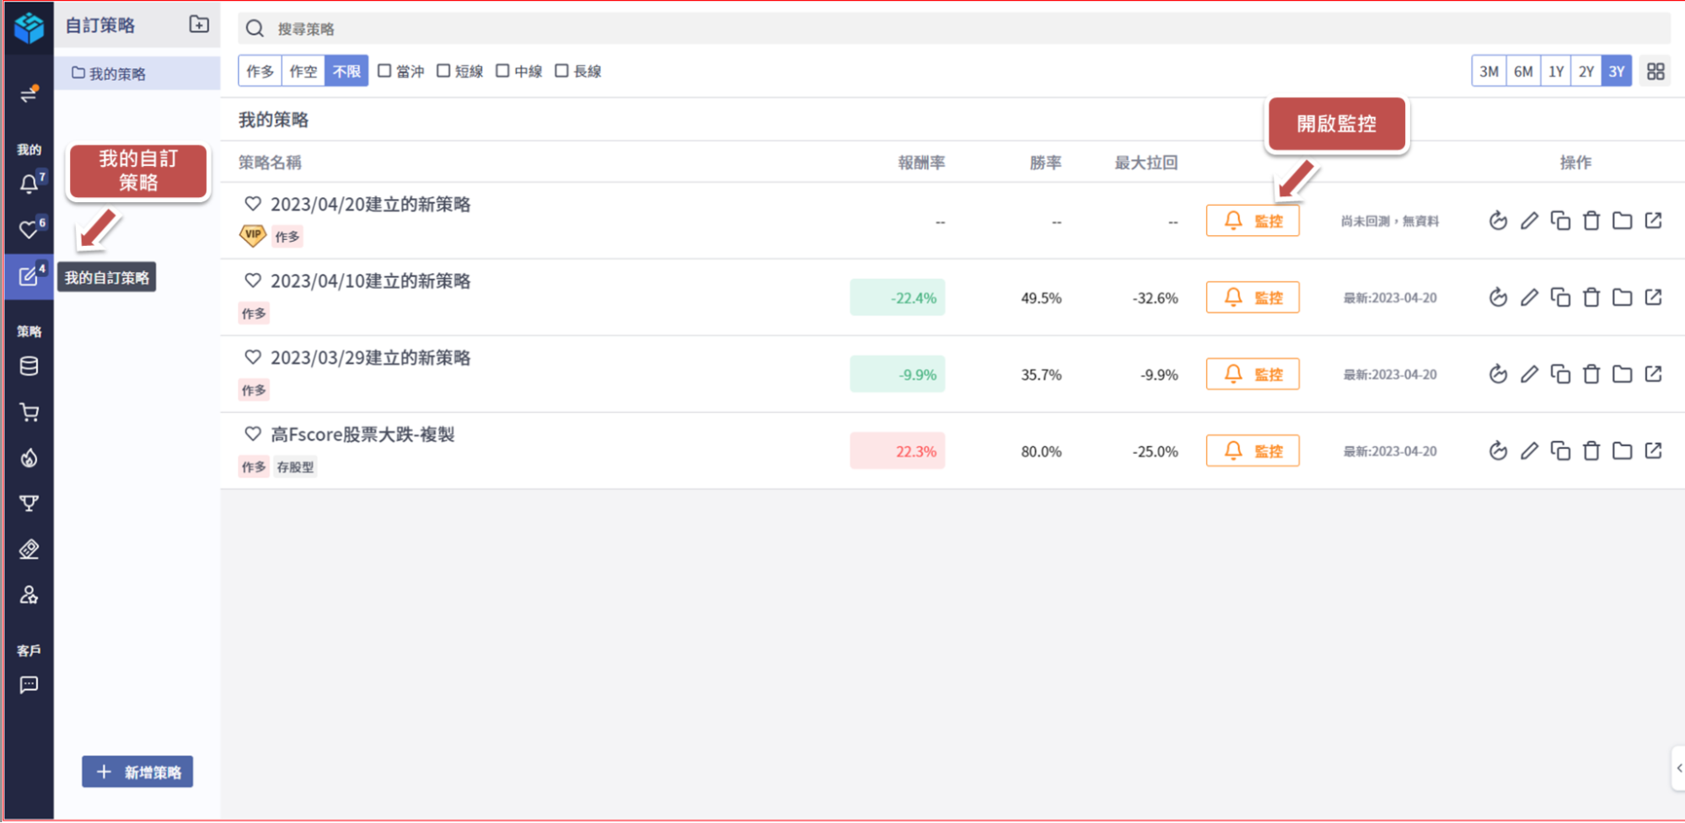The height and width of the screenshot is (823, 1685).
Task: Open 高Fscore股票大跌-複製 external link icon
Action: [x=1654, y=451]
